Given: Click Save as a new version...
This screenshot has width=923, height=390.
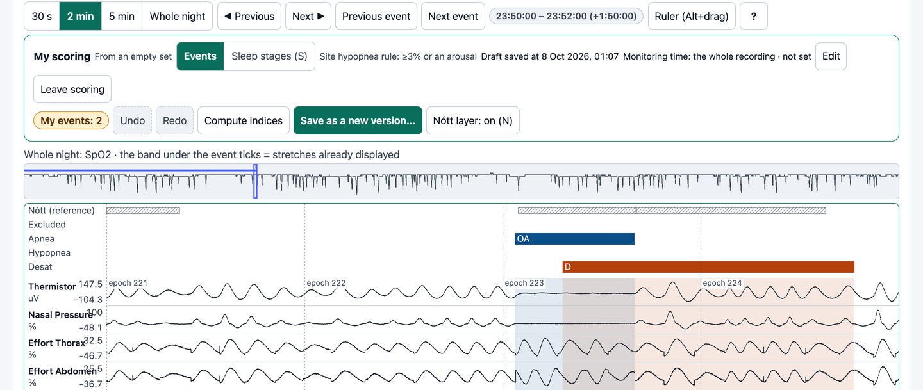Looking at the screenshot, I should point(358,120).
